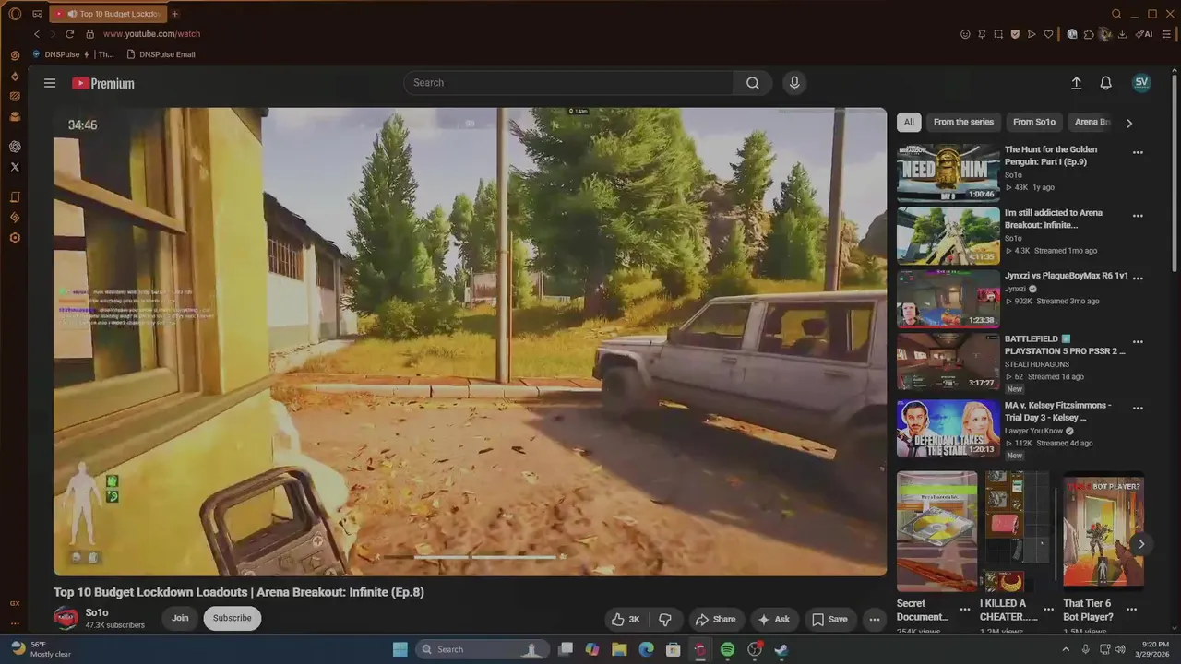Click the YouTube Premium logo

[x=103, y=83]
